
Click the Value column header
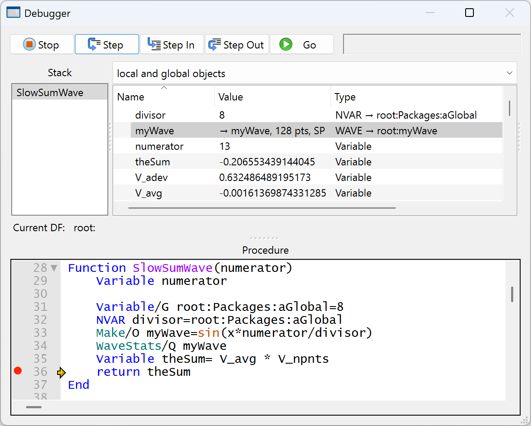click(230, 97)
